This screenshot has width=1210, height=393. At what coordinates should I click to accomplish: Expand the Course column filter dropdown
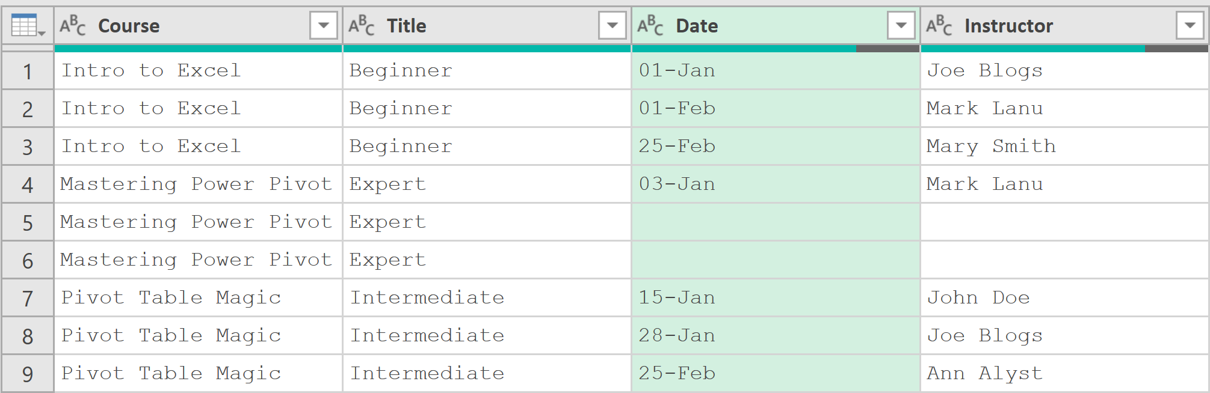[x=324, y=25]
